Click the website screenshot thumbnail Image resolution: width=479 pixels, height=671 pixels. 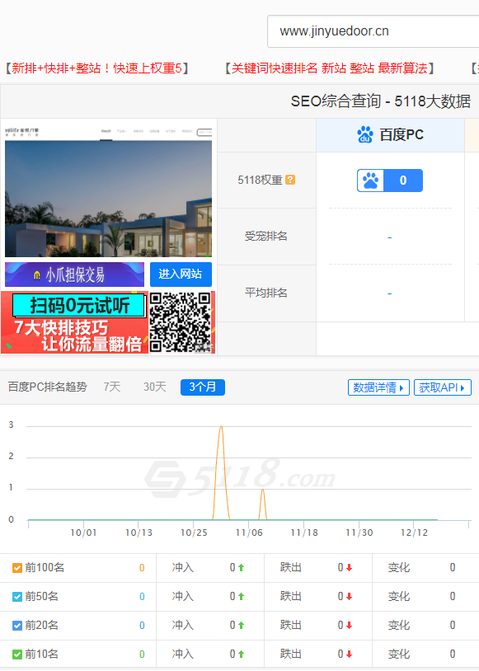pyautogui.click(x=108, y=191)
